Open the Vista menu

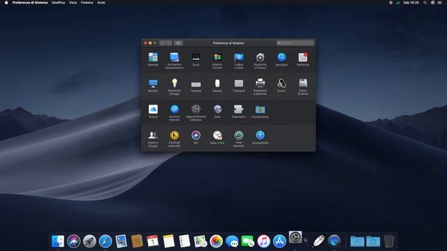[73, 3]
